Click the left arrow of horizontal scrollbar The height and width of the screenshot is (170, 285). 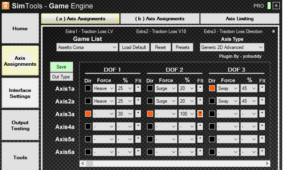[83, 163]
